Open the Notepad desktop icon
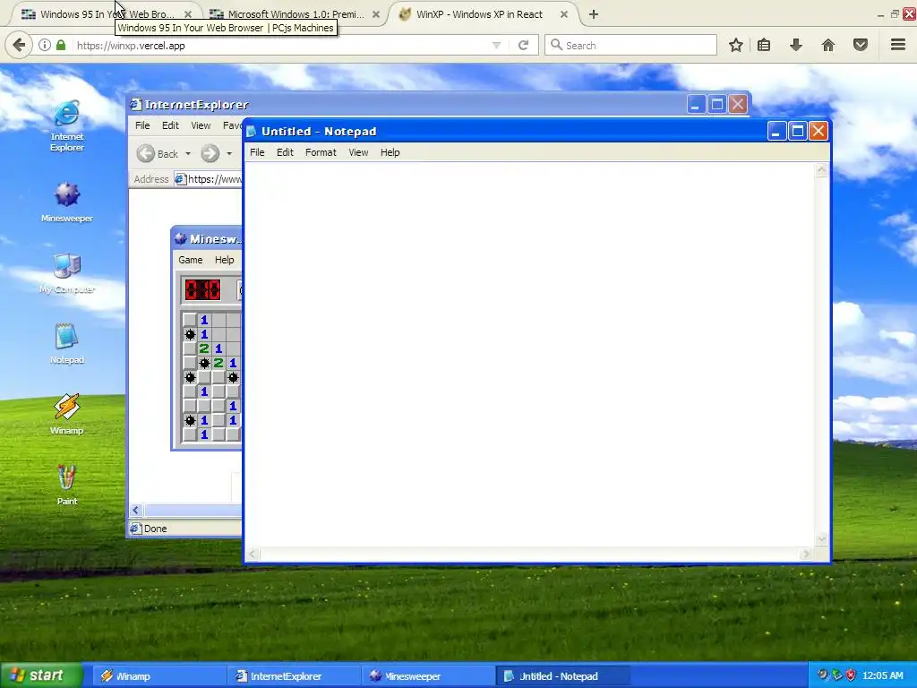 66,343
